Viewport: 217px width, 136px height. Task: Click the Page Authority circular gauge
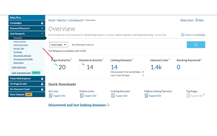[55, 67]
